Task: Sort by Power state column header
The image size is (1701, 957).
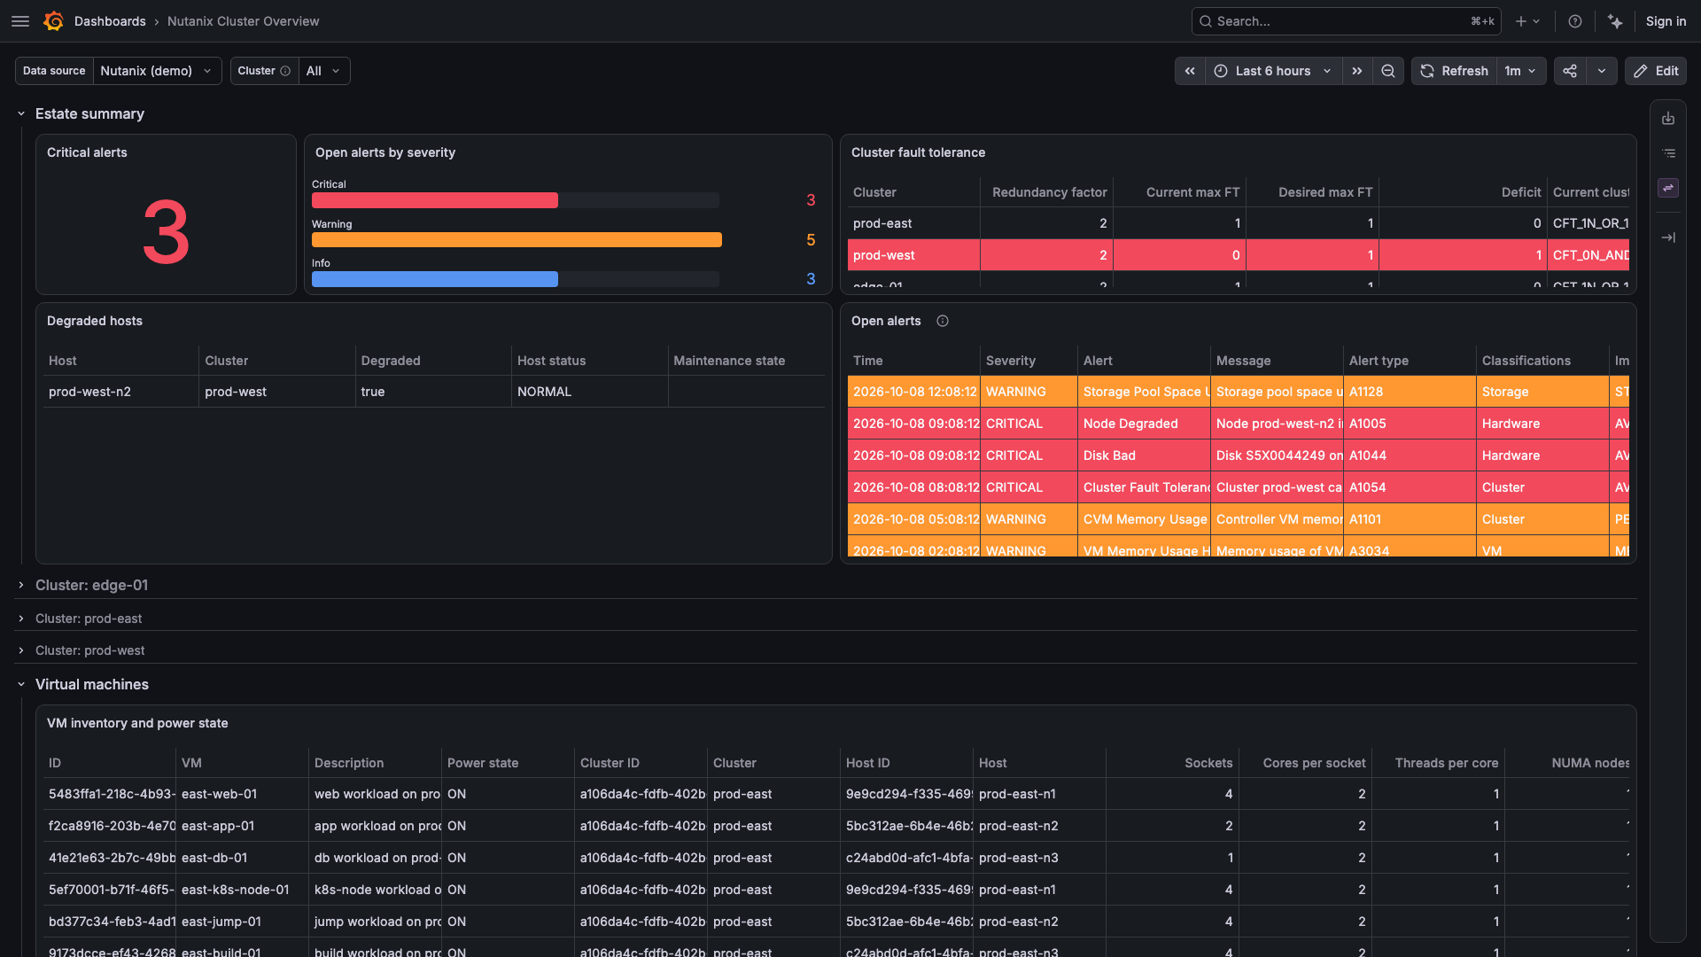Action: pos(483,763)
